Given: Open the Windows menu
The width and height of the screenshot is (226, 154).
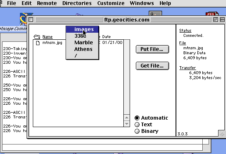Looking at the screenshot, I should coord(142,3).
